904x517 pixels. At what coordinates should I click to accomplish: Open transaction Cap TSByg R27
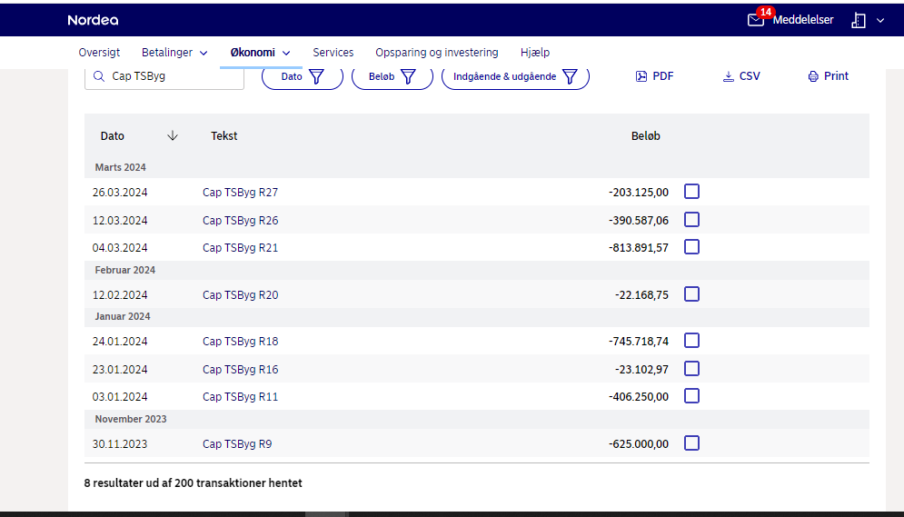coord(240,193)
